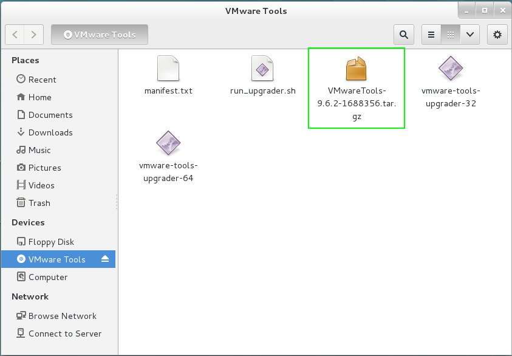Click the VMwareTools-9.6.2-1688356.tar.gz label

pyautogui.click(x=357, y=103)
